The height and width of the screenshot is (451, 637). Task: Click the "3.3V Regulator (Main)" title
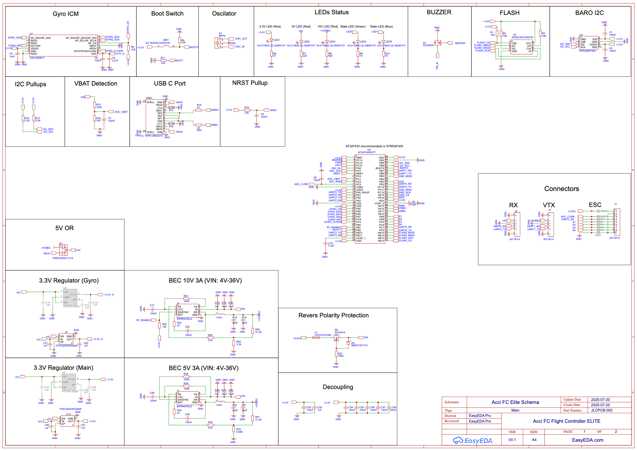tap(63, 368)
